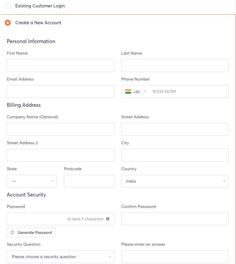Click into the City field
Screen dimensions: 236x264
point(175,155)
